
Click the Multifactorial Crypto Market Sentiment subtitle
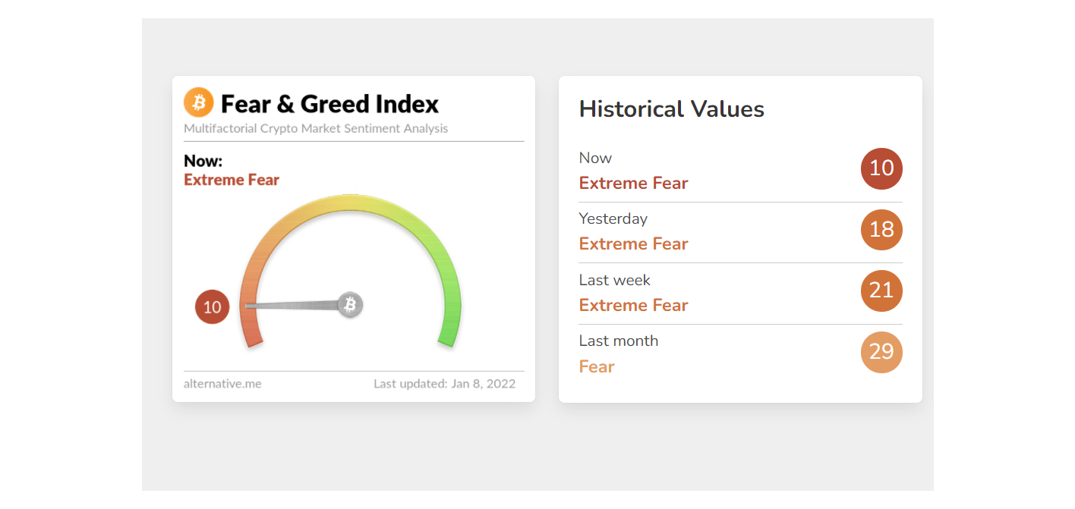click(x=316, y=129)
